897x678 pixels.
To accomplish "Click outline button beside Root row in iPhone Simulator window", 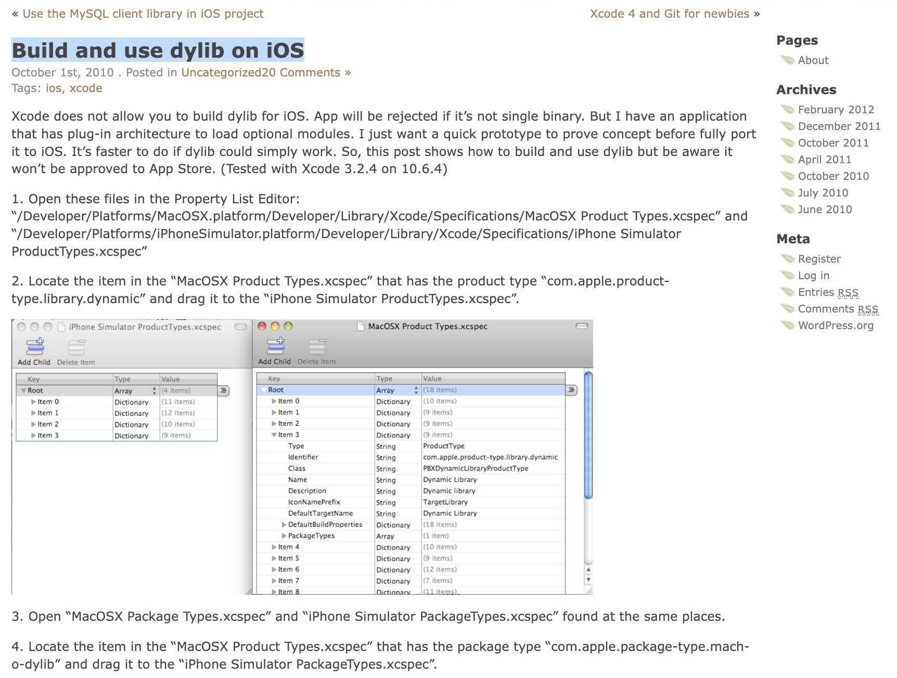I will pyautogui.click(x=224, y=390).
